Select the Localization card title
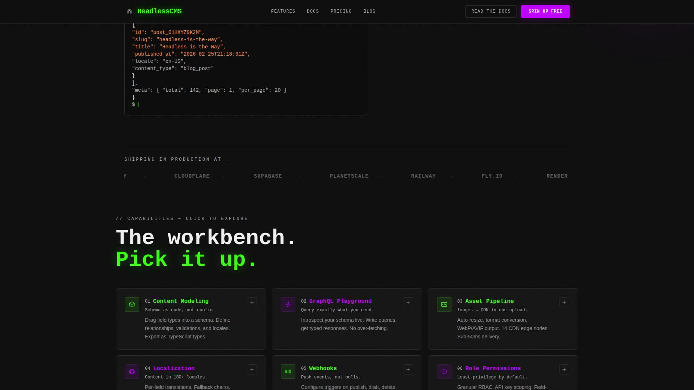694x390 pixels. tap(174, 368)
